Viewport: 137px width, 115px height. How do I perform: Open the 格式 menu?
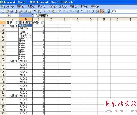tap(52, 7)
